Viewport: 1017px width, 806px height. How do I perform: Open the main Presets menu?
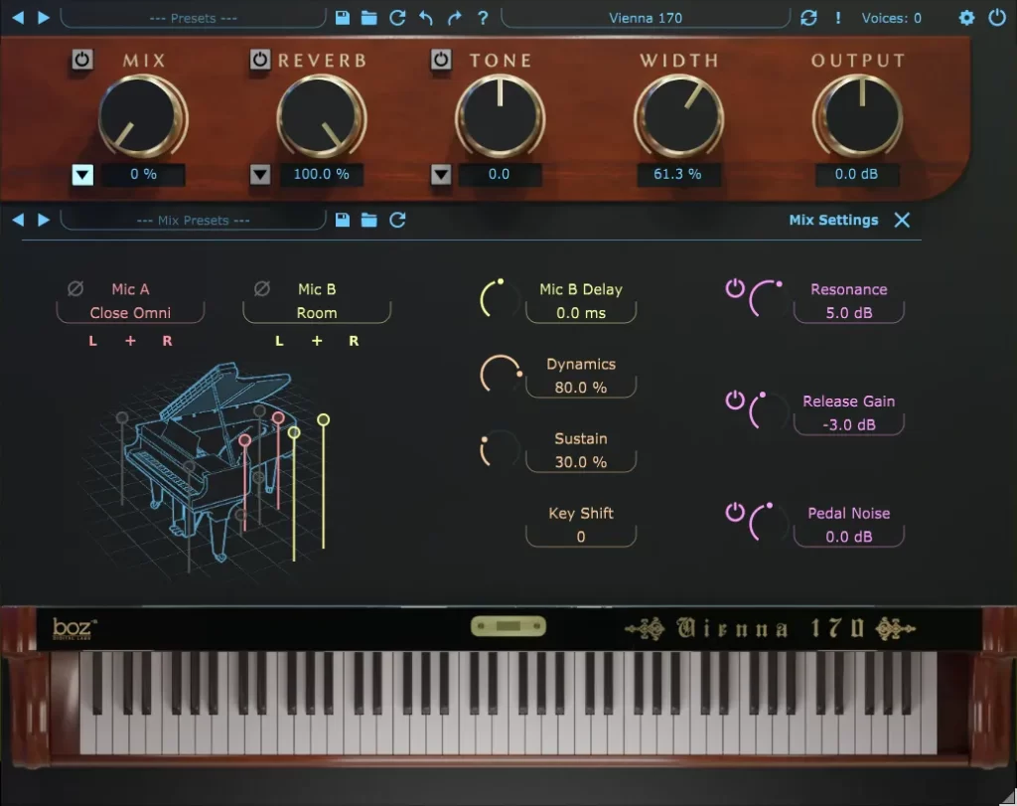click(x=192, y=18)
